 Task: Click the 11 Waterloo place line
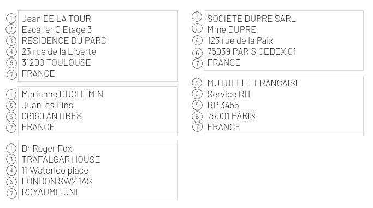click(55, 170)
